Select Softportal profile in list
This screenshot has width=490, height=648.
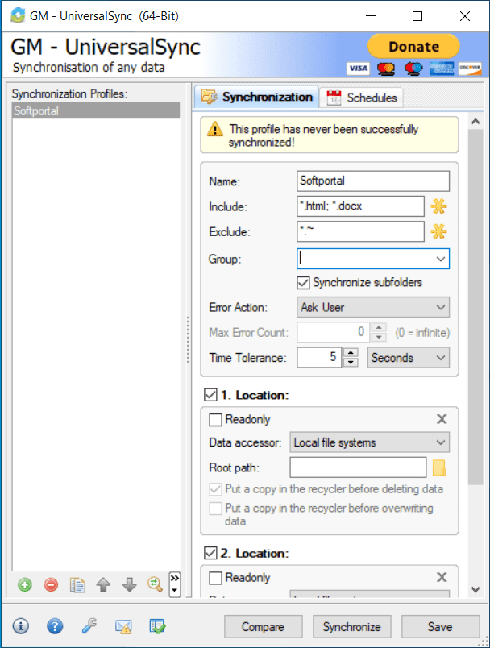coord(96,110)
